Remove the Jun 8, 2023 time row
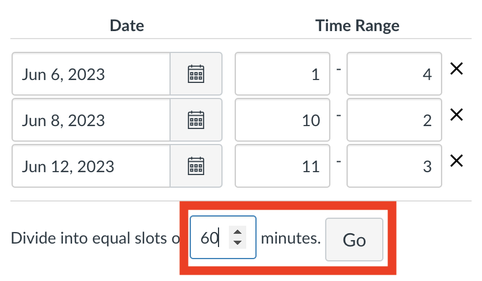This screenshot has width=482, height=281. (x=457, y=115)
